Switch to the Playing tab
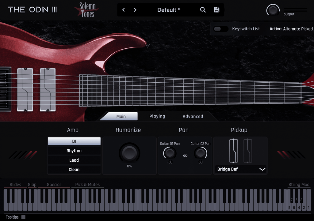 coord(157,116)
